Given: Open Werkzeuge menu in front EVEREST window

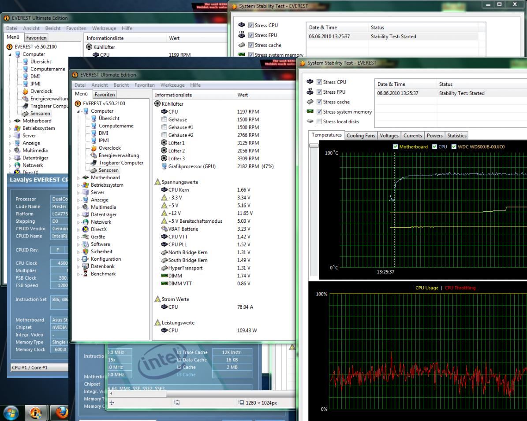Looking at the screenshot, I should pos(172,85).
